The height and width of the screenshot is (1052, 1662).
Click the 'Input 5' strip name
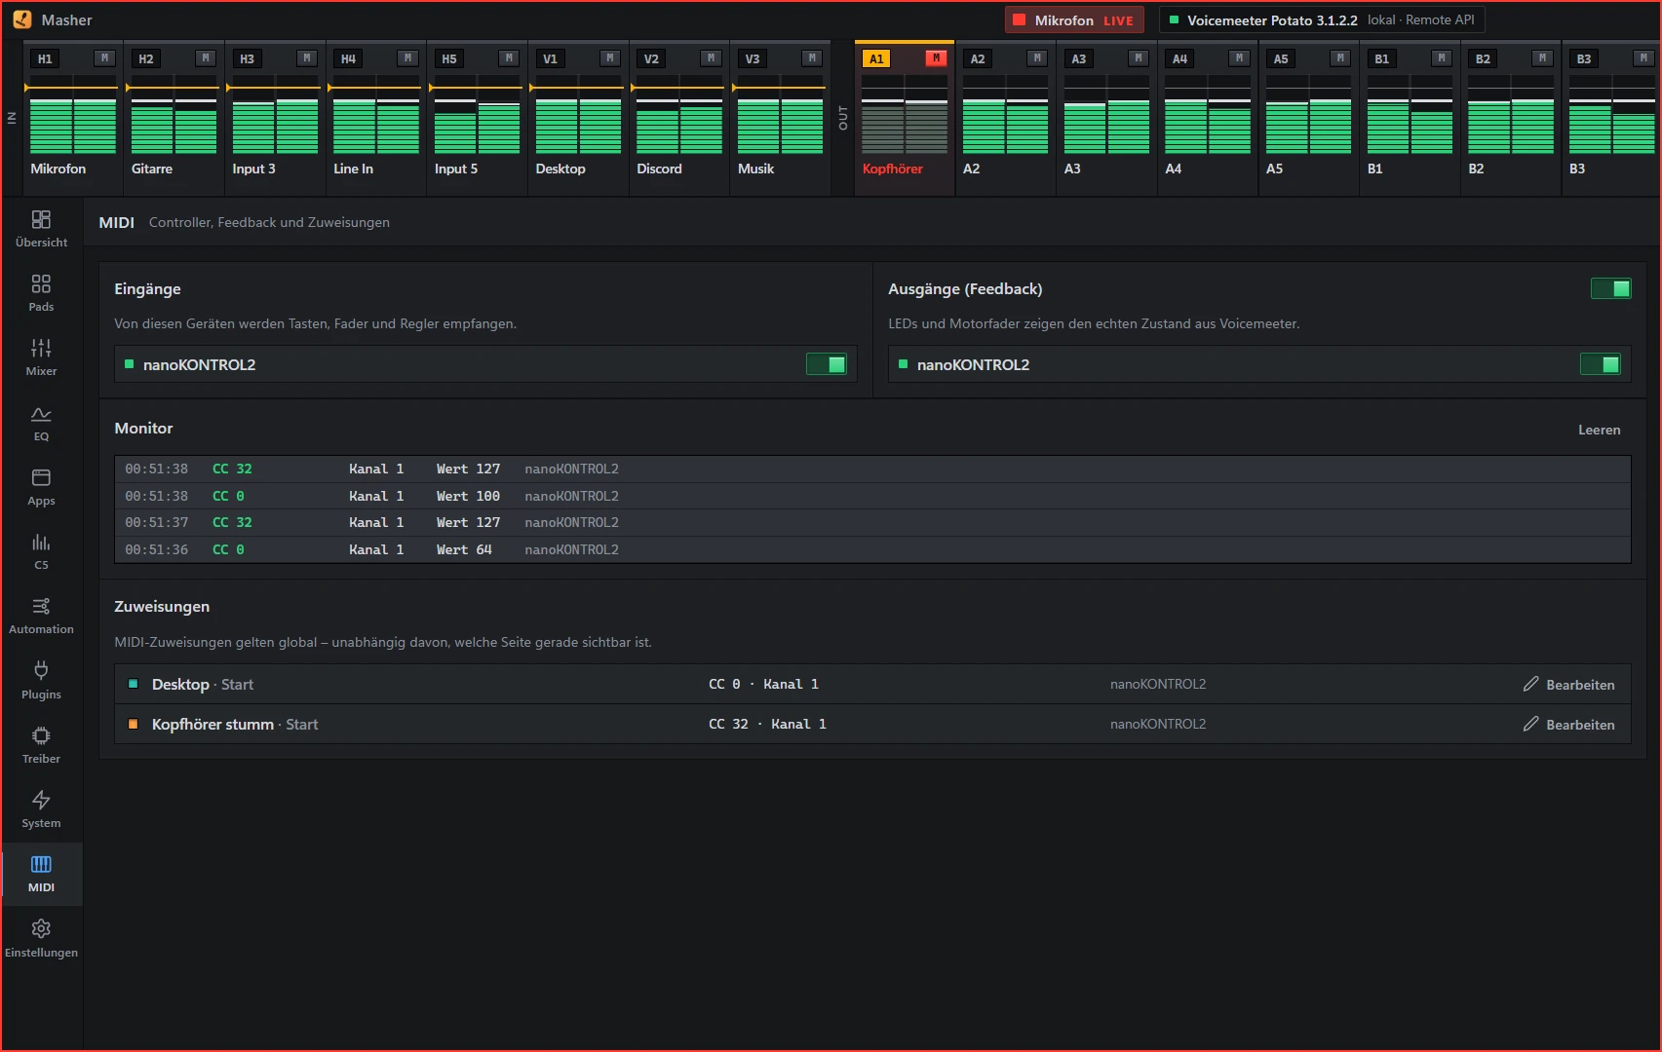pyautogui.click(x=456, y=169)
